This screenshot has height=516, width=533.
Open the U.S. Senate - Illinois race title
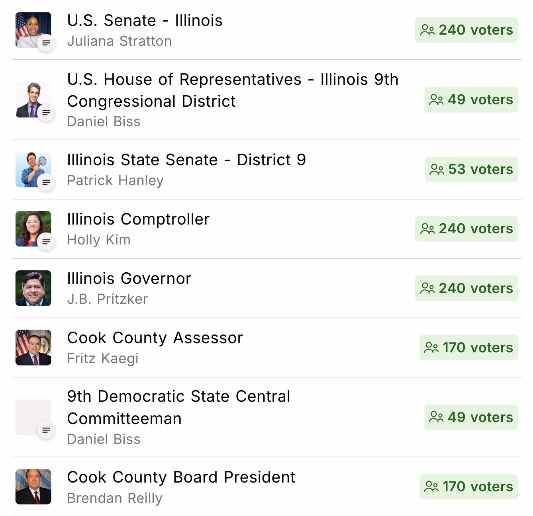click(x=145, y=21)
